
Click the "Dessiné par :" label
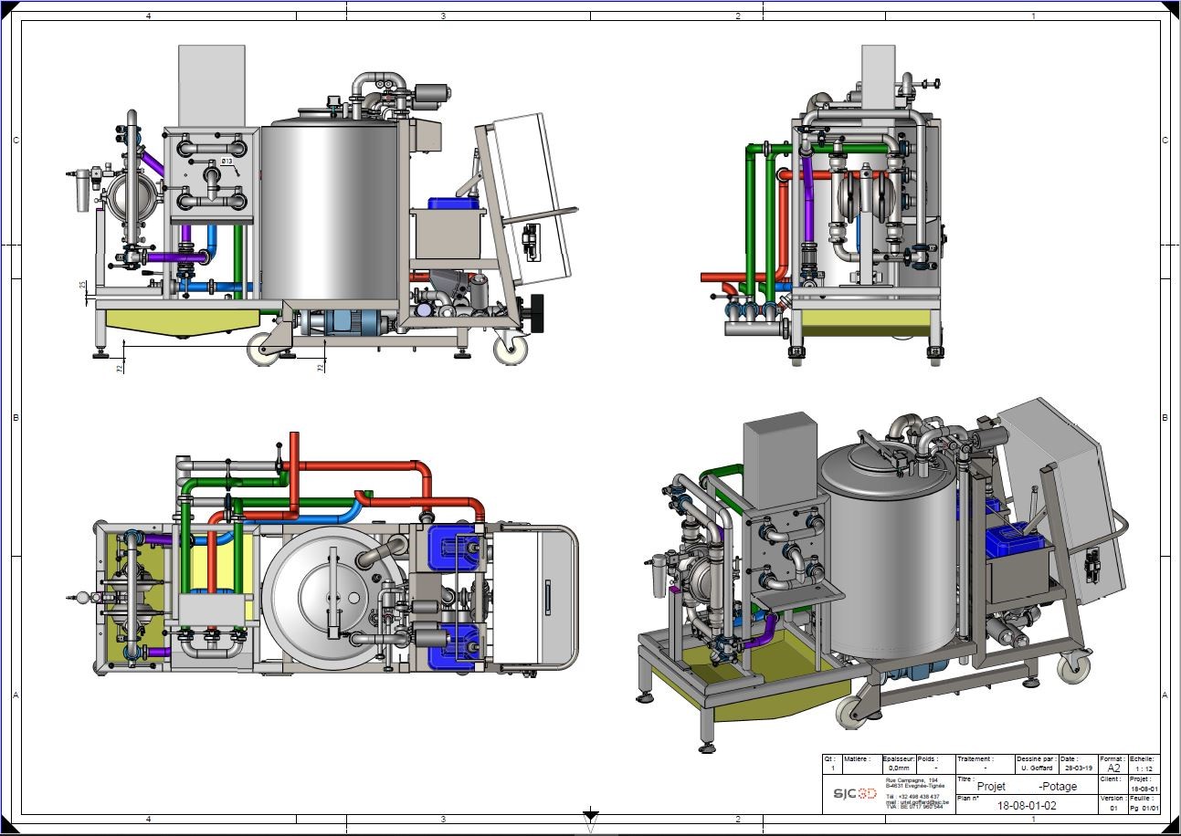click(1037, 759)
